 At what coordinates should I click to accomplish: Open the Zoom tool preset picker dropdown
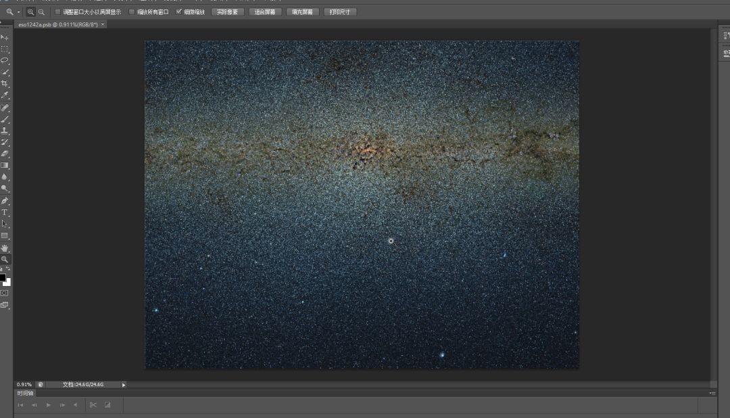click(x=12, y=12)
